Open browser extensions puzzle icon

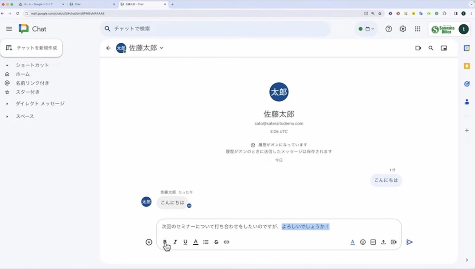tap(445, 13)
